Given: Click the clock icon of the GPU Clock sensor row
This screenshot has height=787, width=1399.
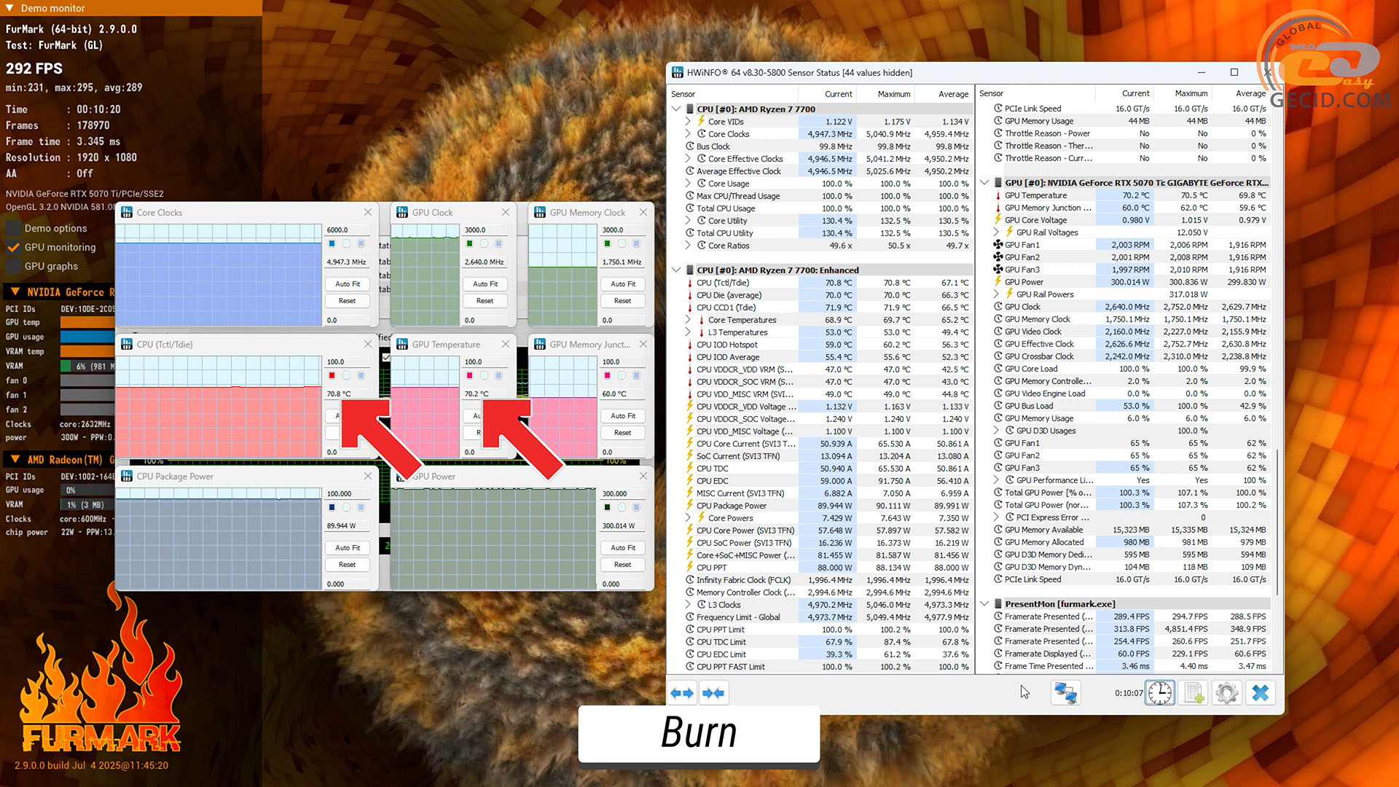Looking at the screenshot, I should pyautogui.click(x=998, y=307).
